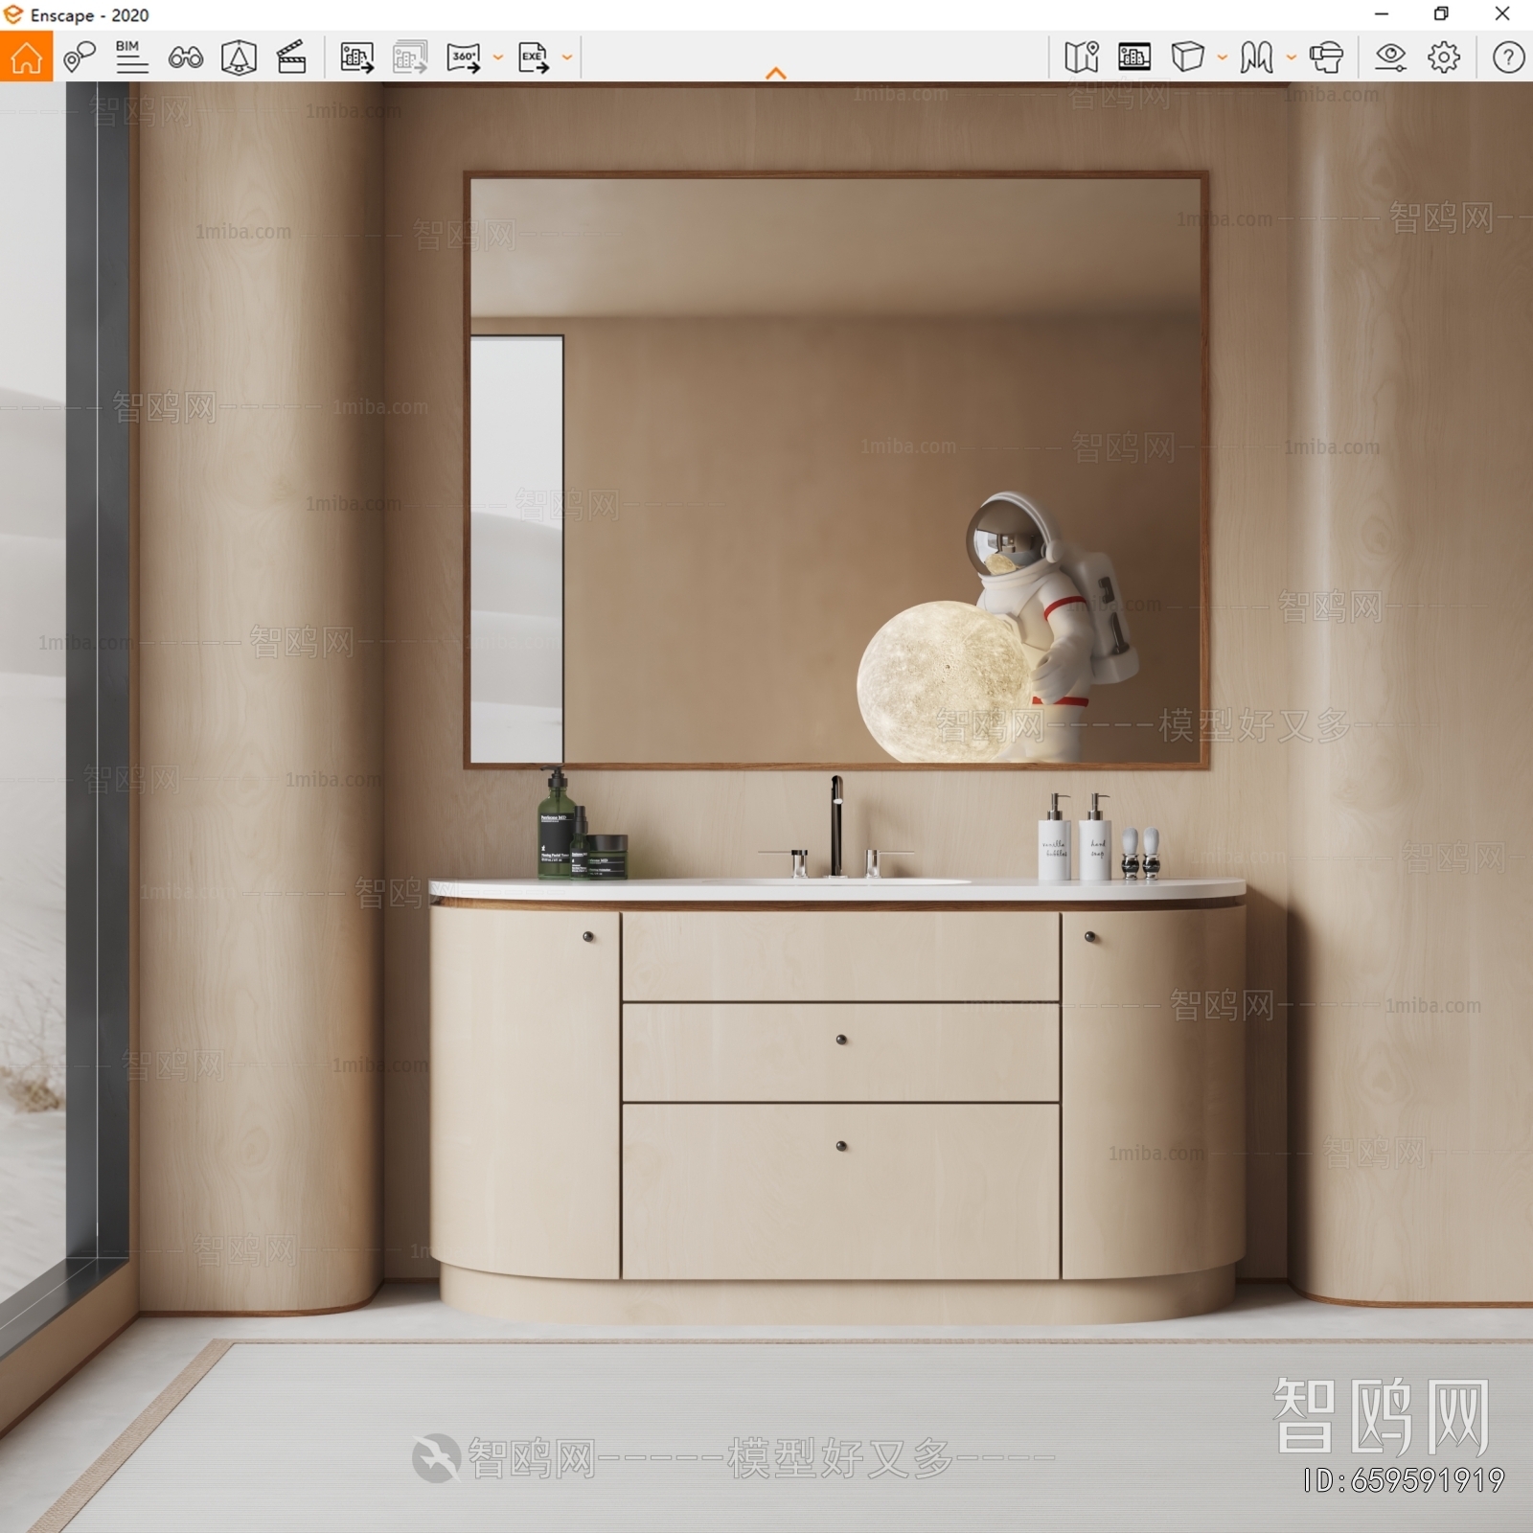1533x1533 pixels.
Task: Click the safe frame camera icon
Action: (239, 57)
